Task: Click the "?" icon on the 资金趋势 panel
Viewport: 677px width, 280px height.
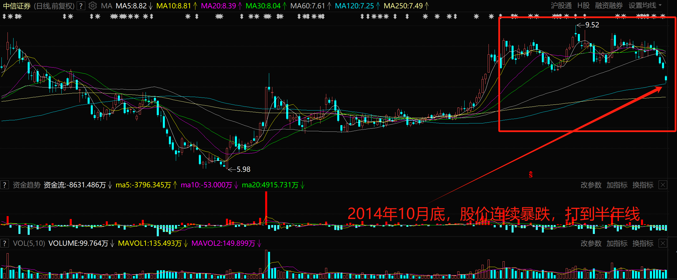Action: point(5,185)
